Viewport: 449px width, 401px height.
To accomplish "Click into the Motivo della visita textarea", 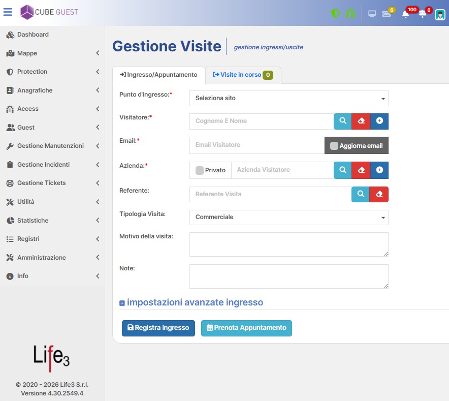I will [x=288, y=244].
